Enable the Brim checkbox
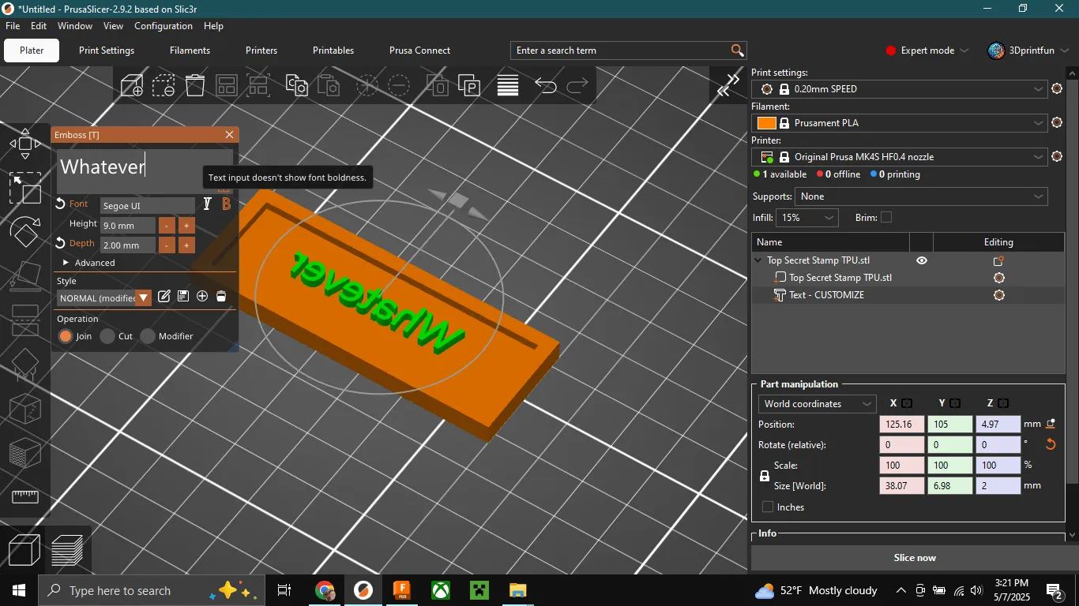This screenshot has width=1079, height=606. click(x=886, y=218)
